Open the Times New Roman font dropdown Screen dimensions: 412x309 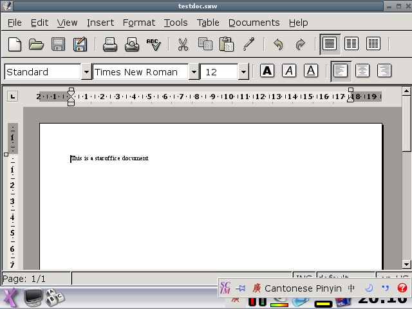click(194, 72)
